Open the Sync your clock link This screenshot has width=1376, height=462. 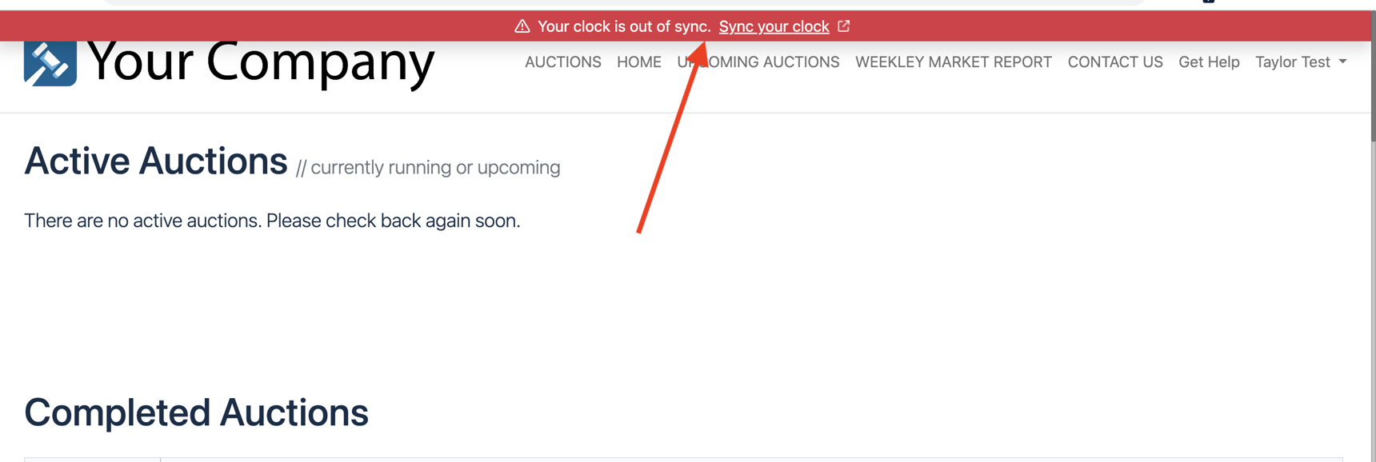point(774,26)
